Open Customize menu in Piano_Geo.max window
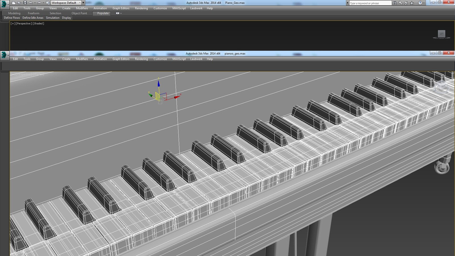The width and height of the screenshot is (455, 256). click(160, 8)
